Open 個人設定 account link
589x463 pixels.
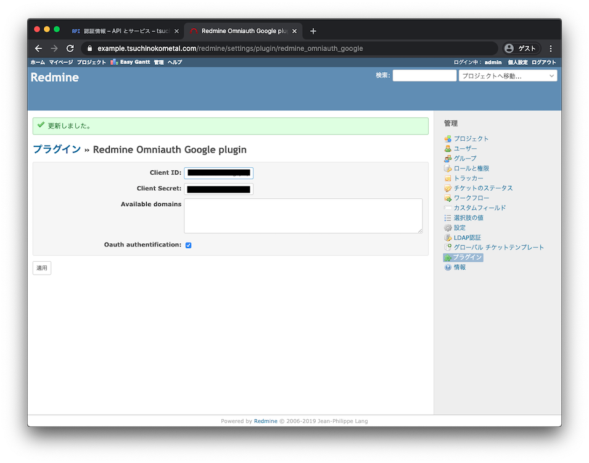517,62
